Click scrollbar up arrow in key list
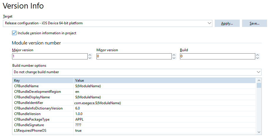Image resolution: width=270 pixels, height=137 pixels. click(x=259, y=81)
